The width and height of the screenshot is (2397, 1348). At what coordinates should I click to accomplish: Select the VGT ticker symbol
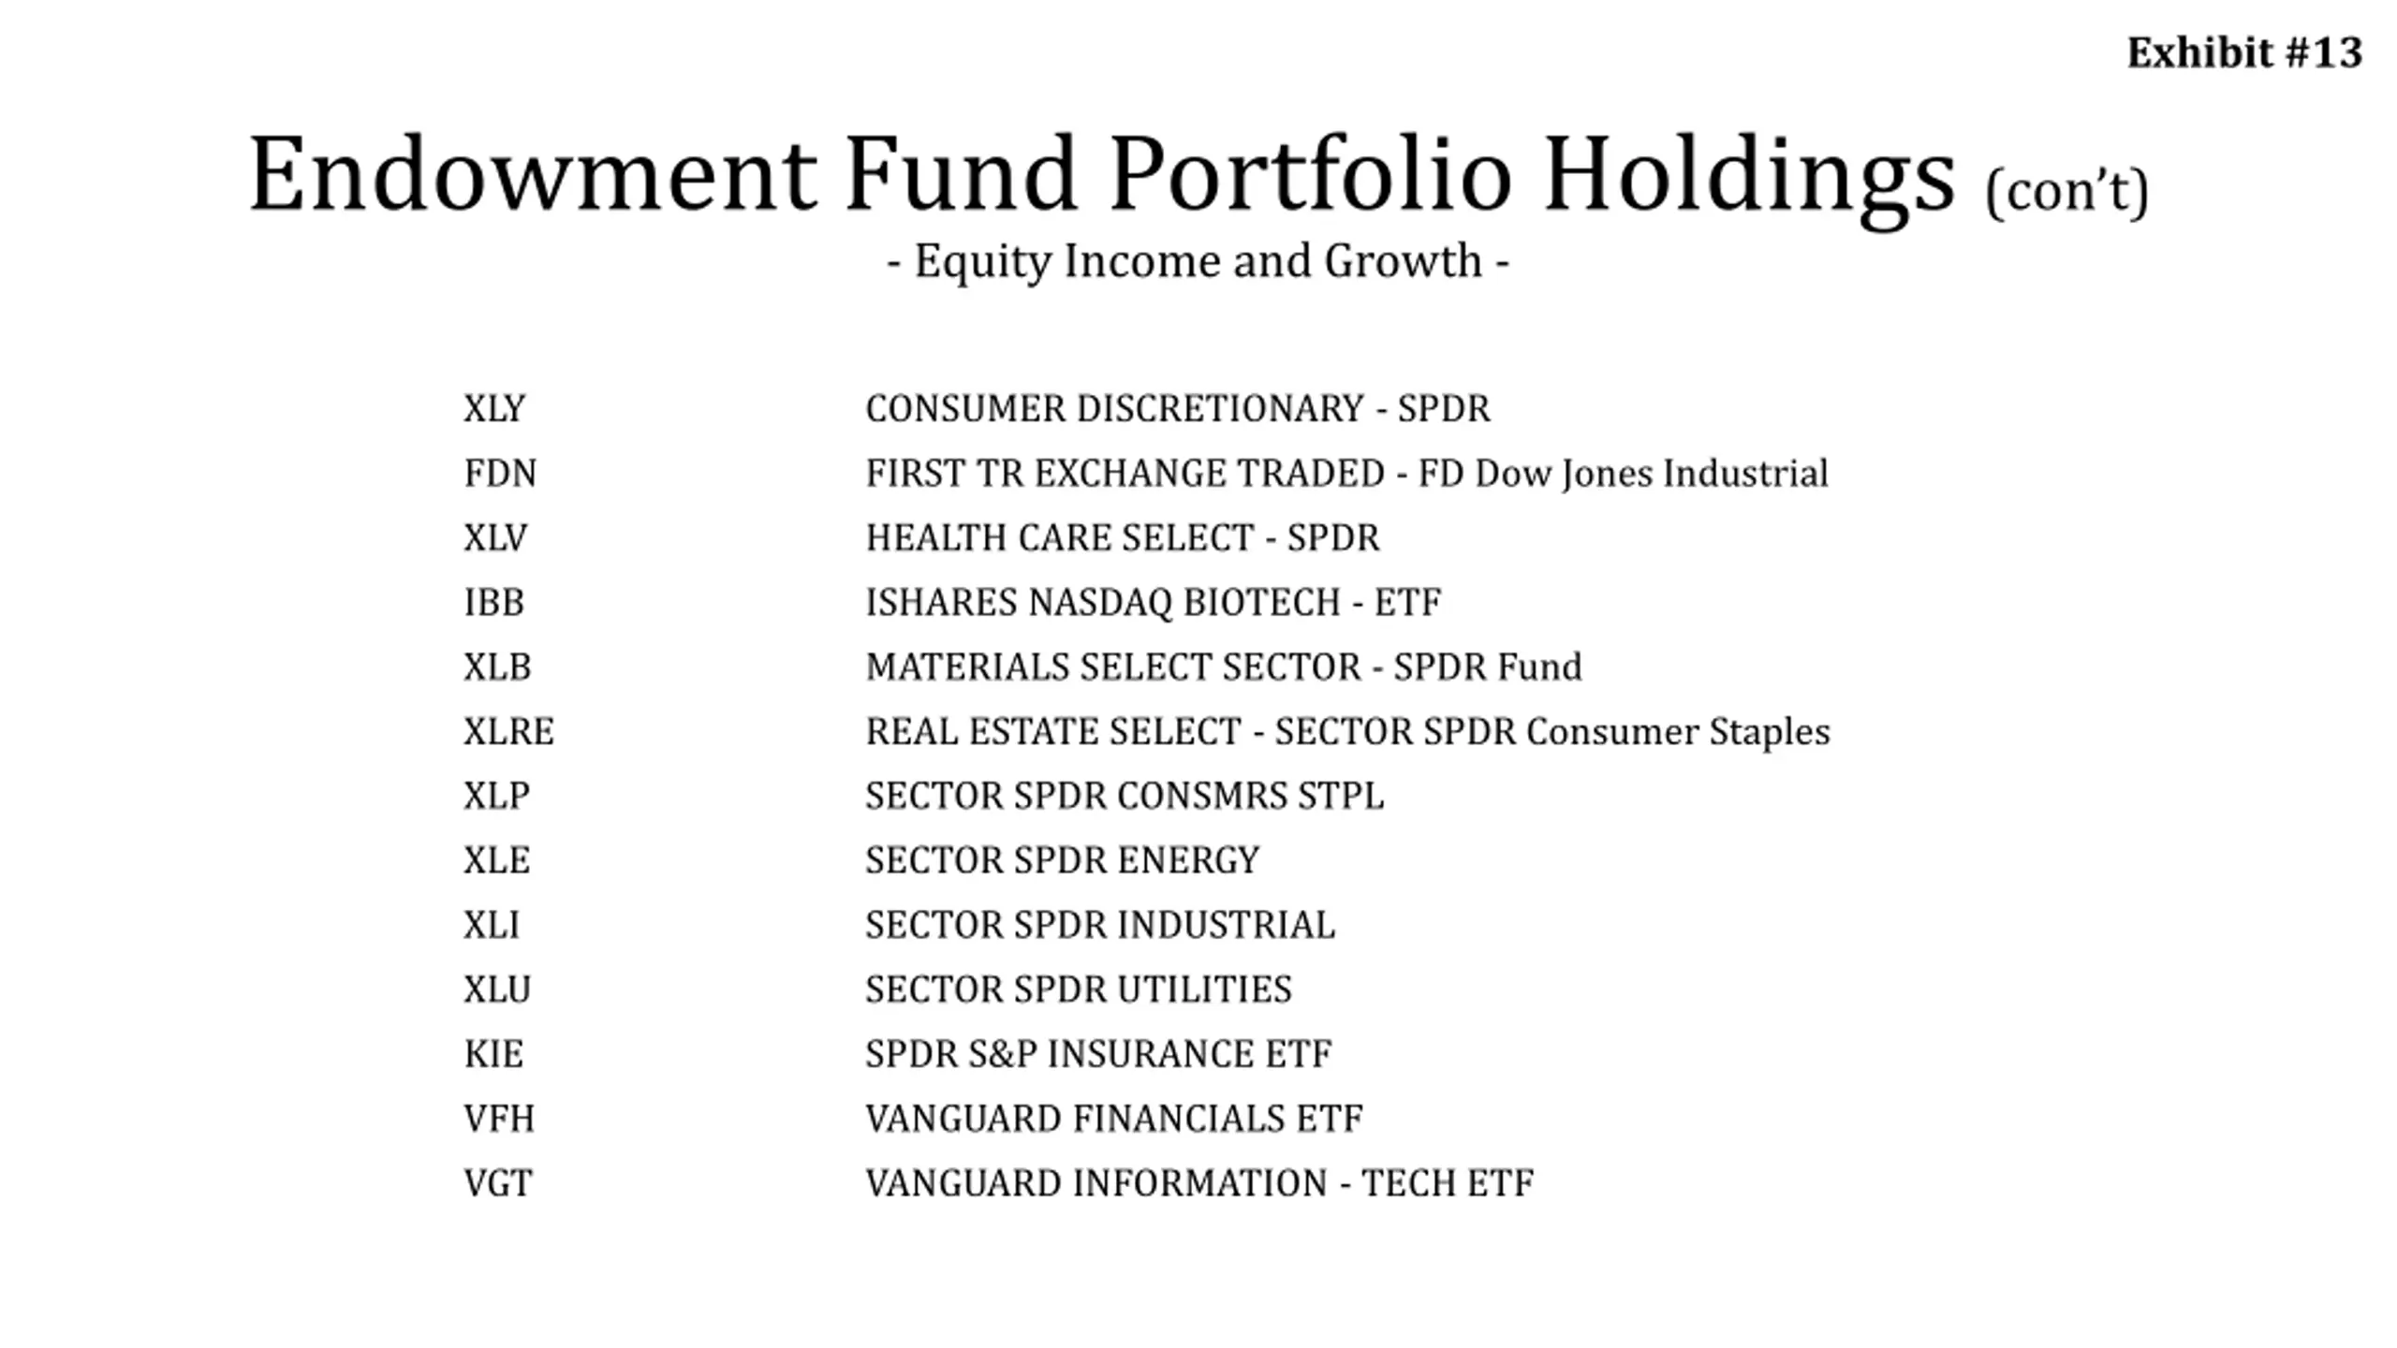(x=498, y=1183)
